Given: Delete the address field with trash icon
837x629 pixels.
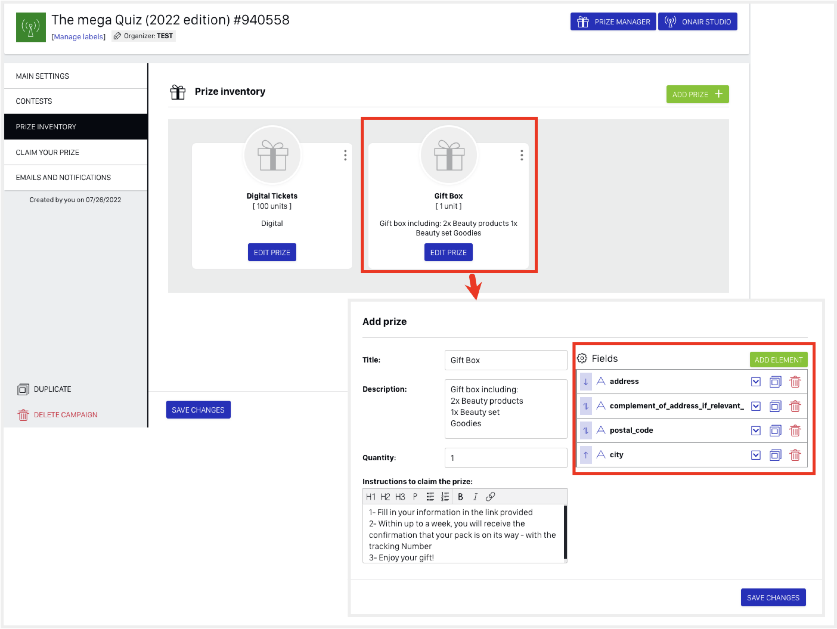Looking at the screenshot, I should click(x=795, y=382).
